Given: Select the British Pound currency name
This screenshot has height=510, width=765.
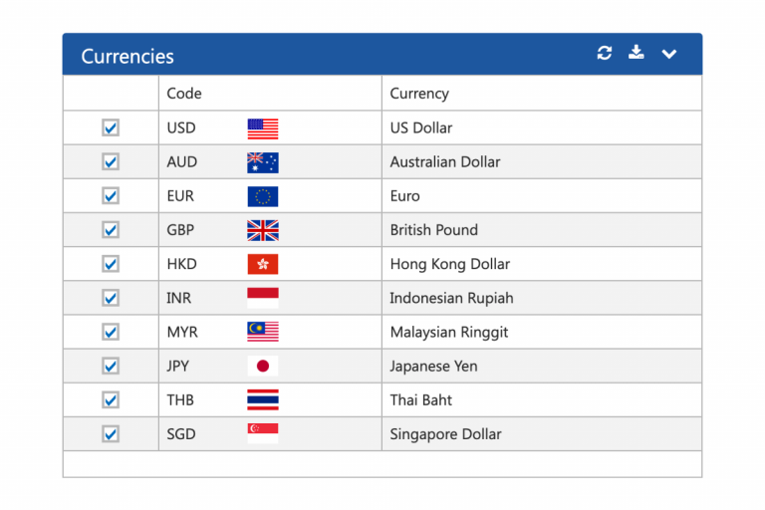Looking at the screenshot, I should coord(433,230).
